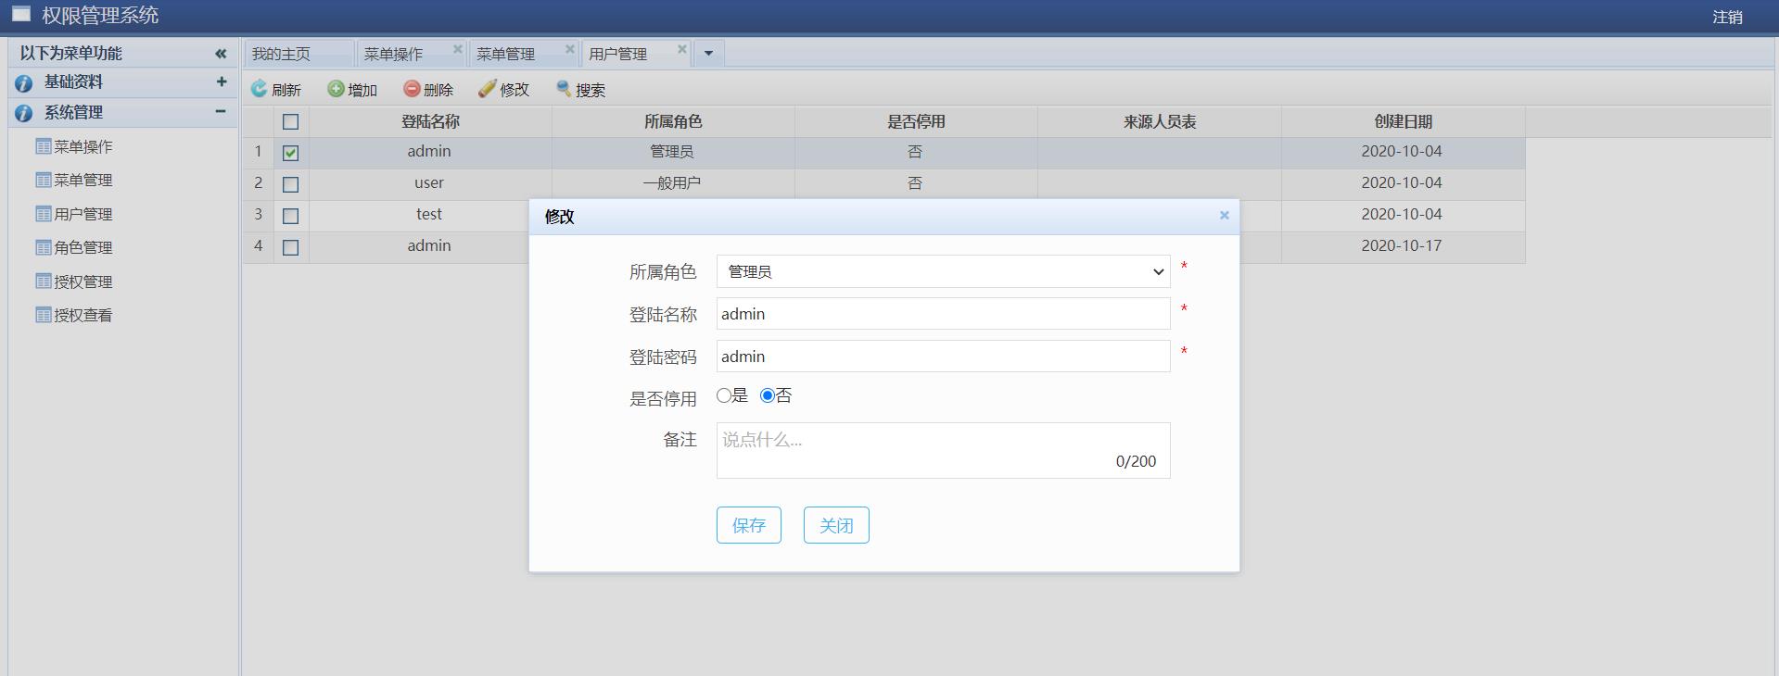Select the 是 radio for 是否停用
Screen dimensions: 1779x676
(724, 395)
